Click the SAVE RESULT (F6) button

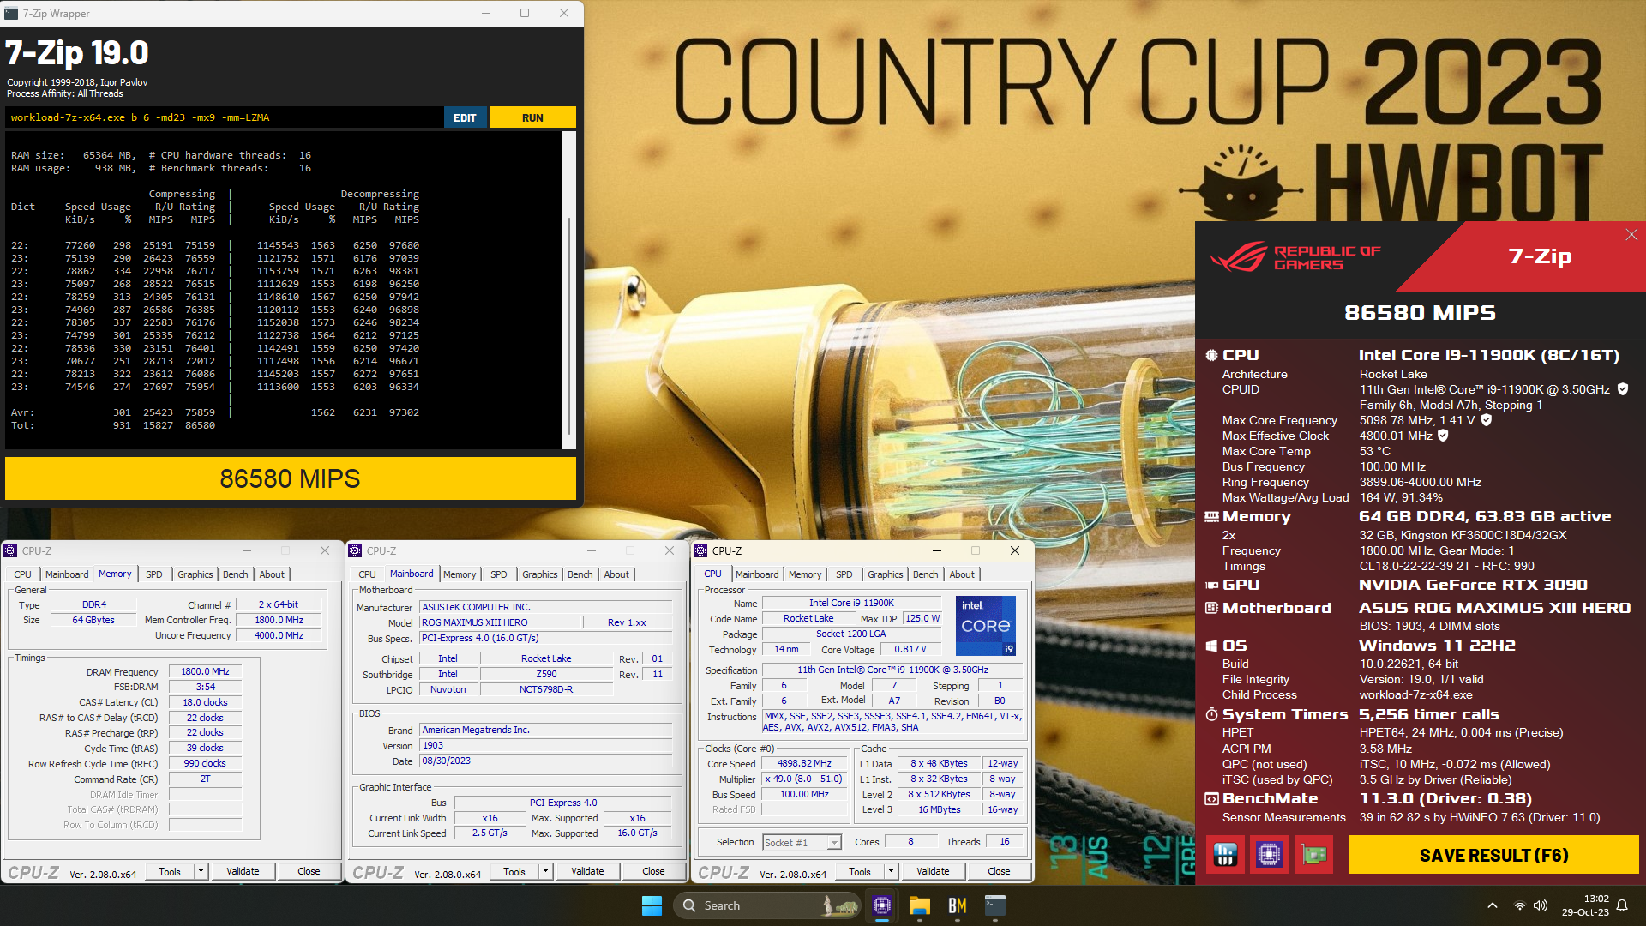point(1493,855)
